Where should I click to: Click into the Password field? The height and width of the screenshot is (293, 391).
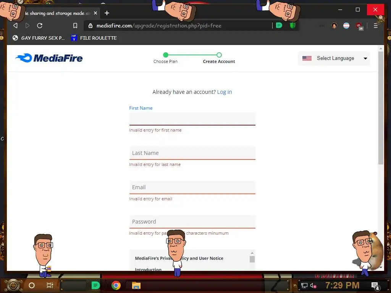(x=192, y=222)
